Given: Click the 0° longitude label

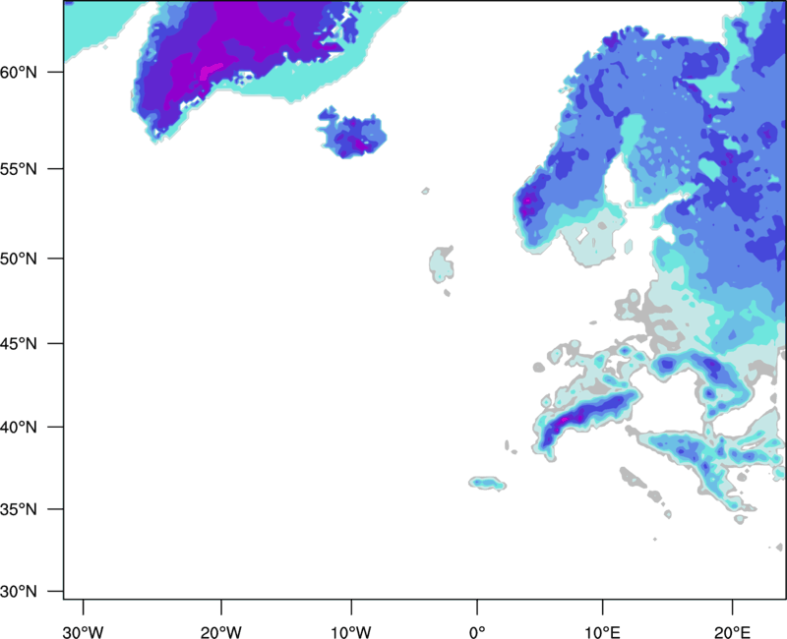Looking at the screenshot, I should pyautogui.click(x=477, y=632).
